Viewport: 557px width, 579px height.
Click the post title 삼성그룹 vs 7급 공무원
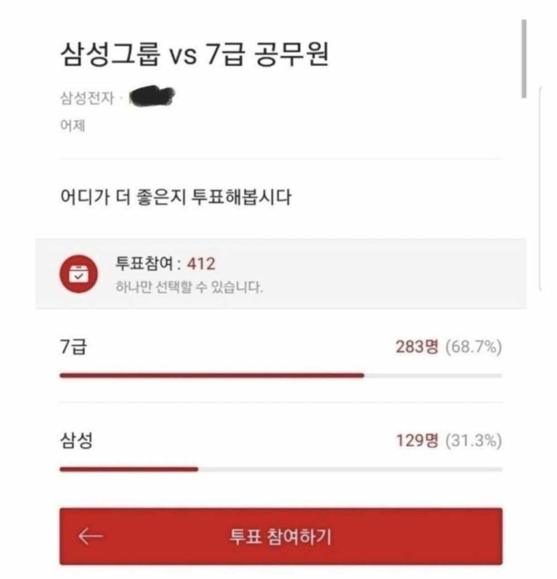[x=195, y=54]
